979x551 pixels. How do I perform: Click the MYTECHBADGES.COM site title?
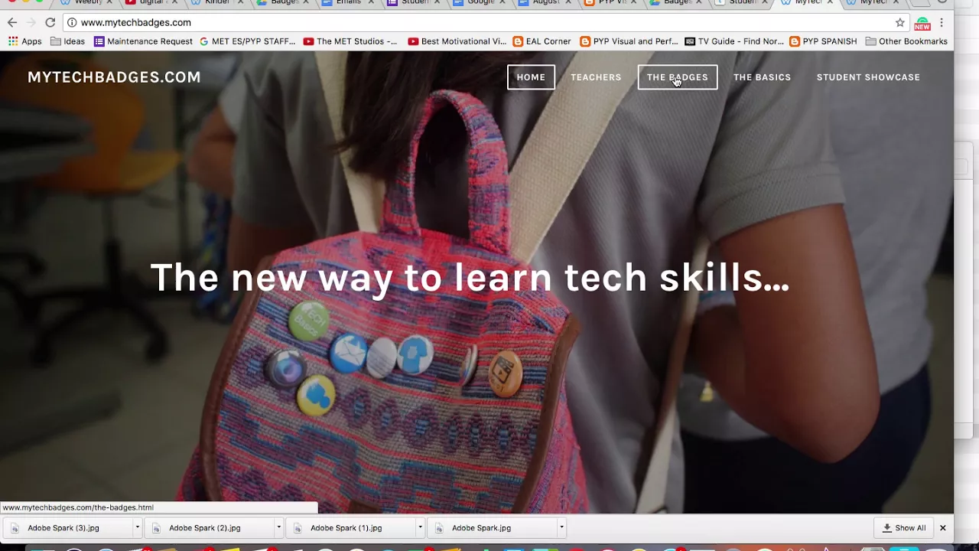click(x=114, y=77)
